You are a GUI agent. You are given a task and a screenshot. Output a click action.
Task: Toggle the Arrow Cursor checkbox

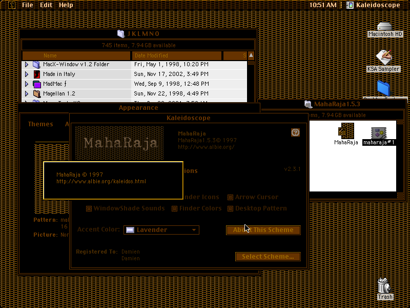tap(230, 197)
